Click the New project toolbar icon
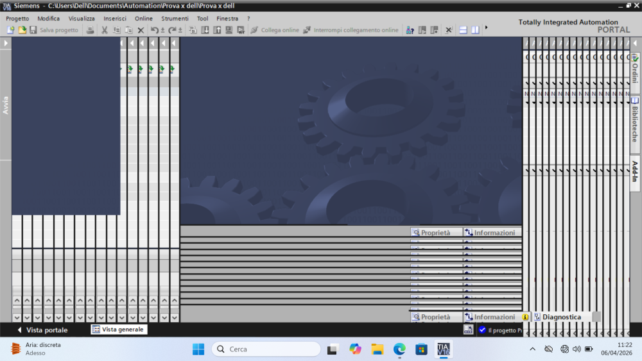 11,30
